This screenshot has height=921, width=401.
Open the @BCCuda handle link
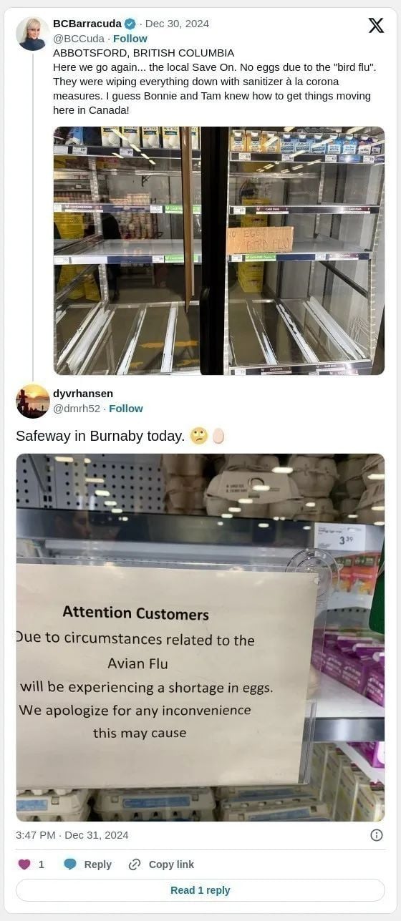click(x=79, y=38)
